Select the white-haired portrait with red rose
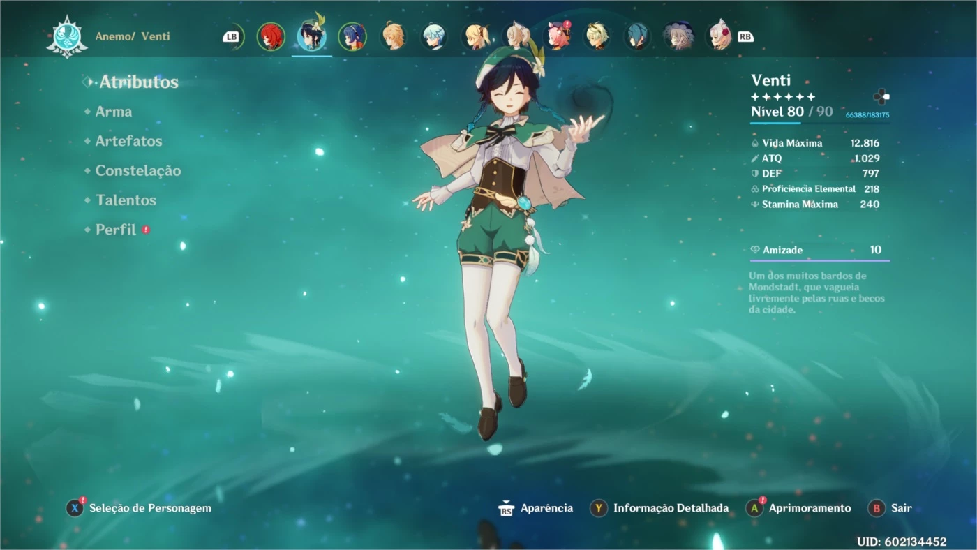The image size is (977, 550). pos(719,36)
